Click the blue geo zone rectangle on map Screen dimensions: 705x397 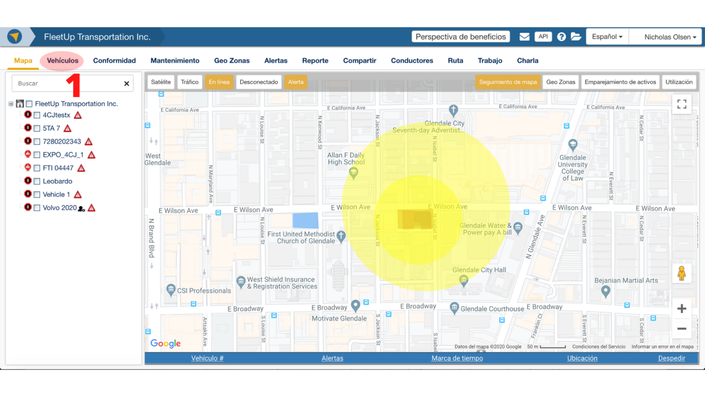click(x=305, y=220)
